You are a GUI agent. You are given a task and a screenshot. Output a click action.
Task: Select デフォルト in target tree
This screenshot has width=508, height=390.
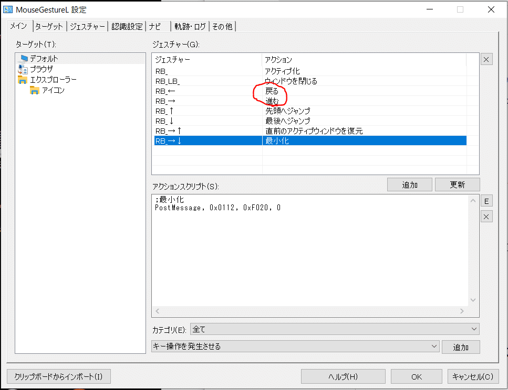(x=44, y=59)
